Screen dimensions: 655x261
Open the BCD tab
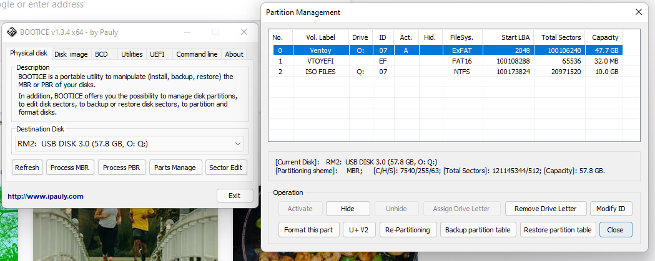[101, 54]
